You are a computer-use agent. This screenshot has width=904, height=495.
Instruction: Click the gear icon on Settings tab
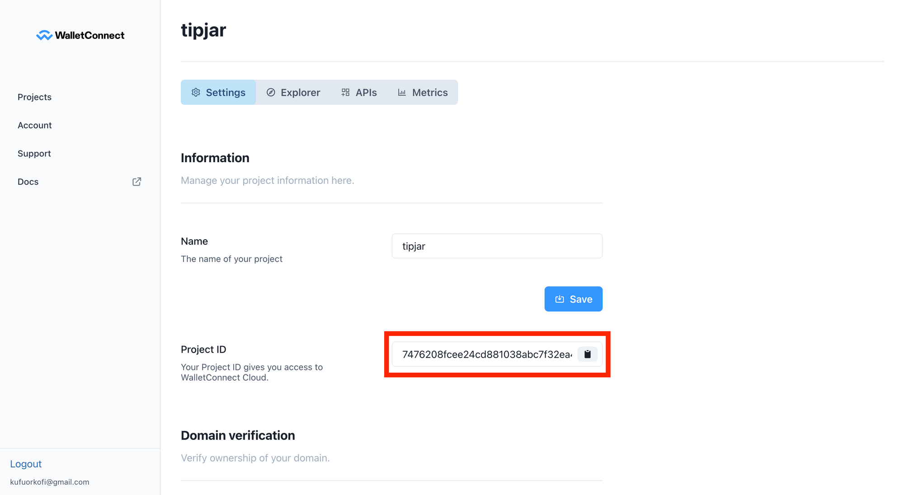point(196,93)
